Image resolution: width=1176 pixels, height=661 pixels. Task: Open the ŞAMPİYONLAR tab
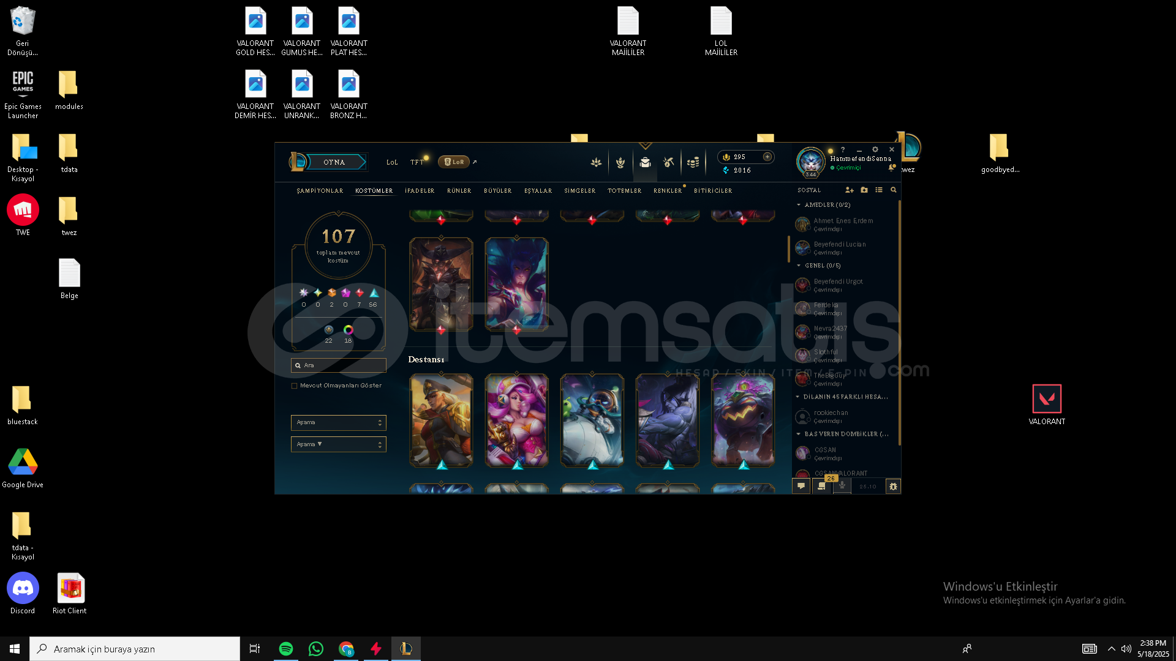320,191
